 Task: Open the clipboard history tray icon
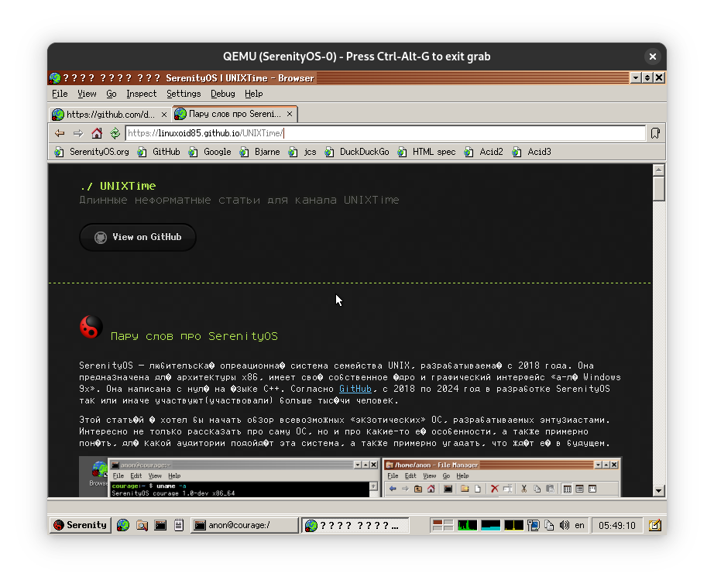pos(549,525)
